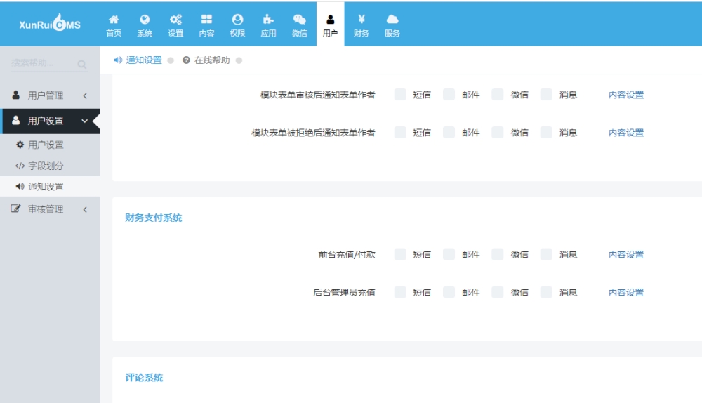Click the search magnifier icon
This screenshot has width=702, height=403.
tap(81, 65)
